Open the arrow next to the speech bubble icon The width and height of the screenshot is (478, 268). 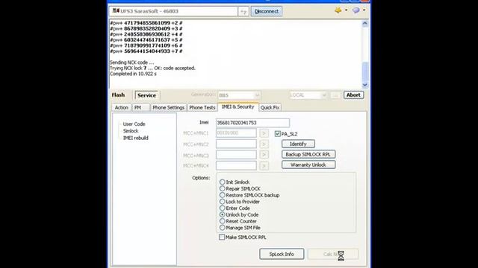[364, 10]
